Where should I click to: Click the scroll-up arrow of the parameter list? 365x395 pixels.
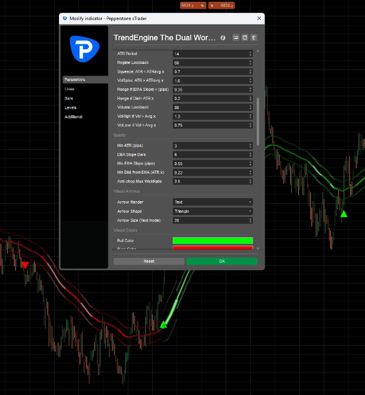tap(258, 51)
